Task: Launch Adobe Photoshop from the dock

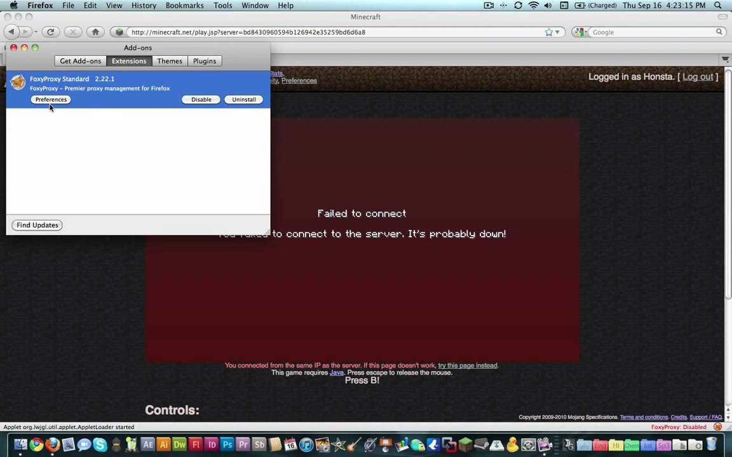Action: [227, 444]
